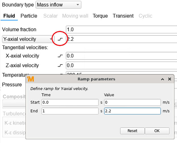Select the disabled Cyclic tab

(145, 16)
